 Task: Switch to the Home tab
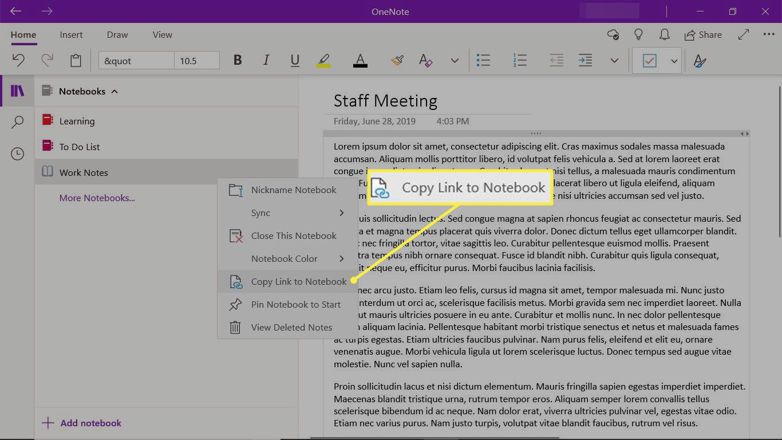pos(23,35)
